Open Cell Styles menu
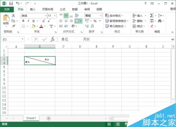The image size is (176, 127). [x=115, y=26]
